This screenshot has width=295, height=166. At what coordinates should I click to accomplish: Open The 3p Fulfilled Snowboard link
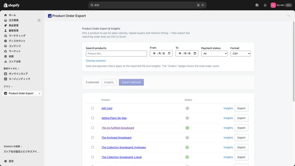coord(118,128)
